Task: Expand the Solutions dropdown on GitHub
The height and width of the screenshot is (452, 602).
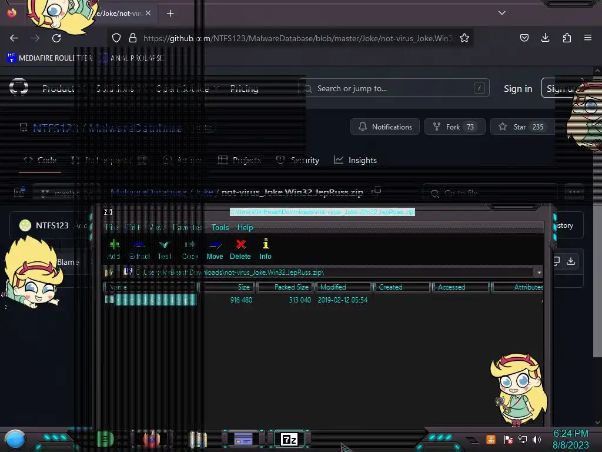Action: click(x=120, y=89)
